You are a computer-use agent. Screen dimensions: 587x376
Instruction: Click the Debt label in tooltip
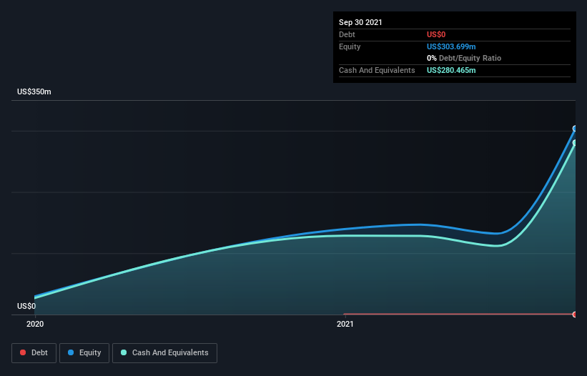click(347, 34)
